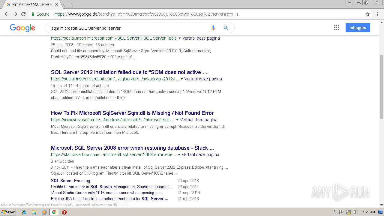
Task: Start voice search with the microphone icon
Action: click(213, 28)
